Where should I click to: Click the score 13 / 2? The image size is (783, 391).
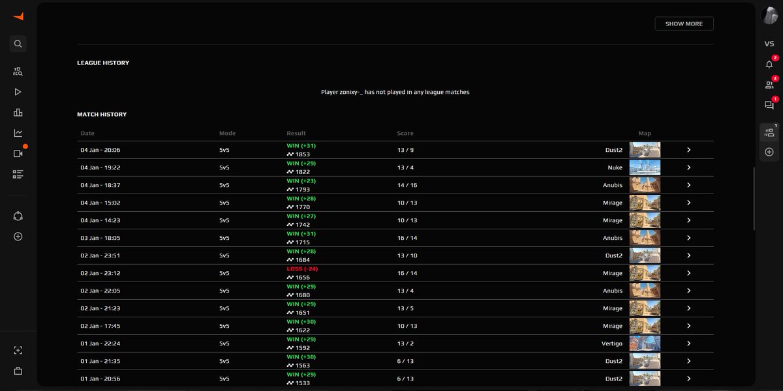tap(405, 343)
